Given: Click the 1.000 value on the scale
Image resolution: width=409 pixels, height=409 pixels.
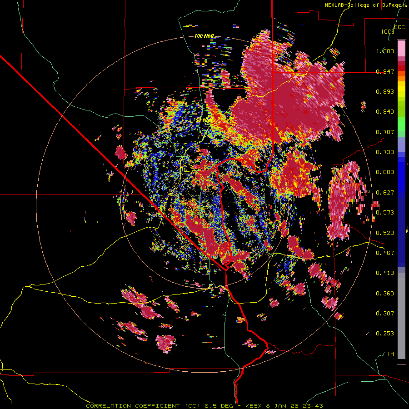Looking at the screenshot, I should coord(385,51).
